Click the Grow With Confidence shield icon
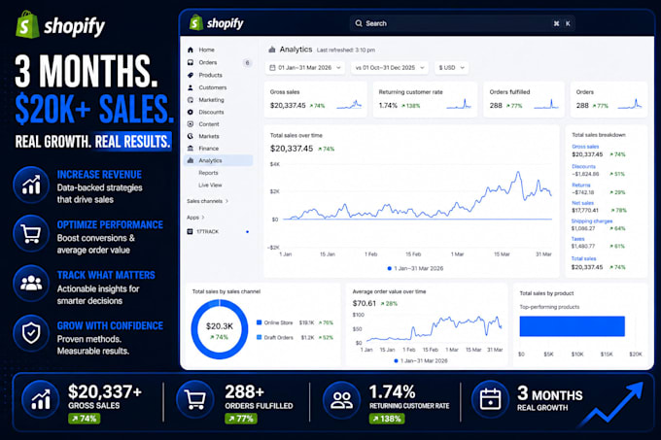 point(31,333)
